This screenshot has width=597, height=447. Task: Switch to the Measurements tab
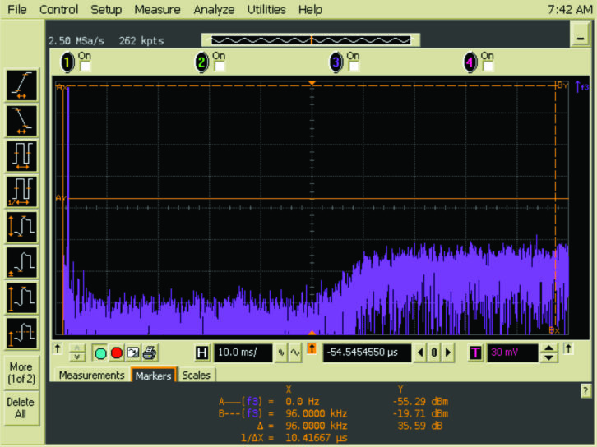[x=92, y=375]
